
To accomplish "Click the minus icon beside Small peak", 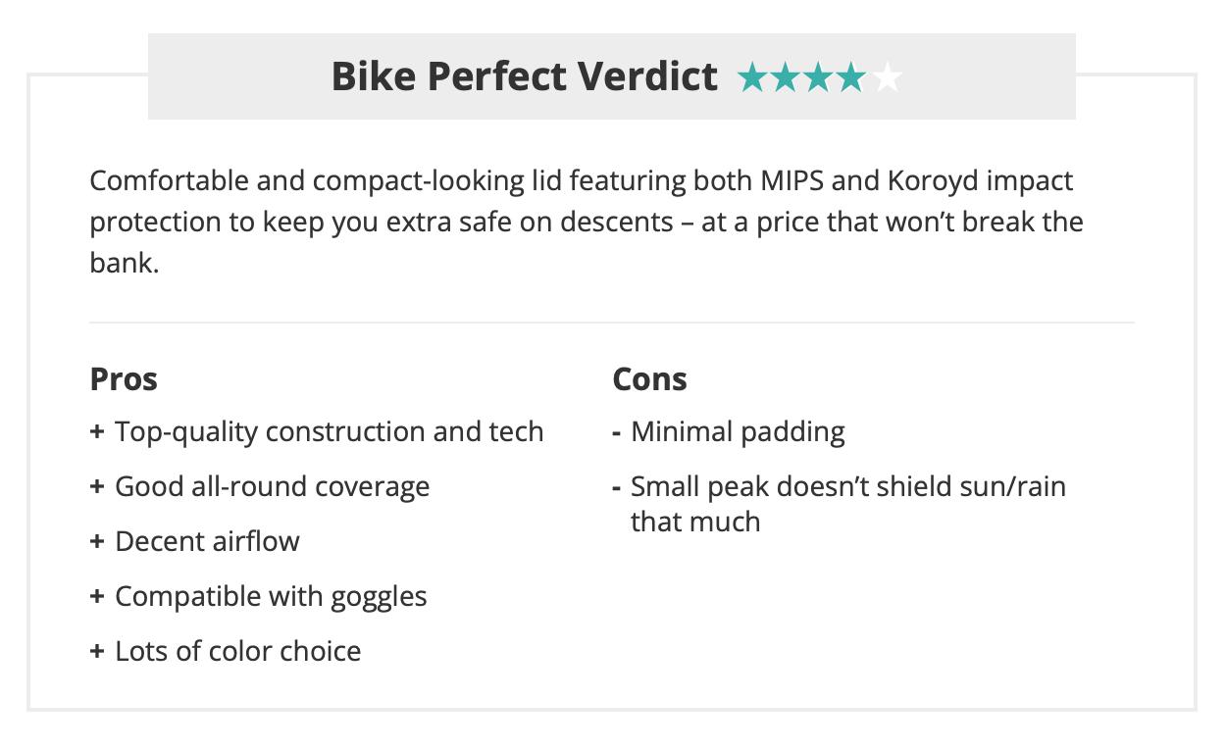I will tap(616, 487).
